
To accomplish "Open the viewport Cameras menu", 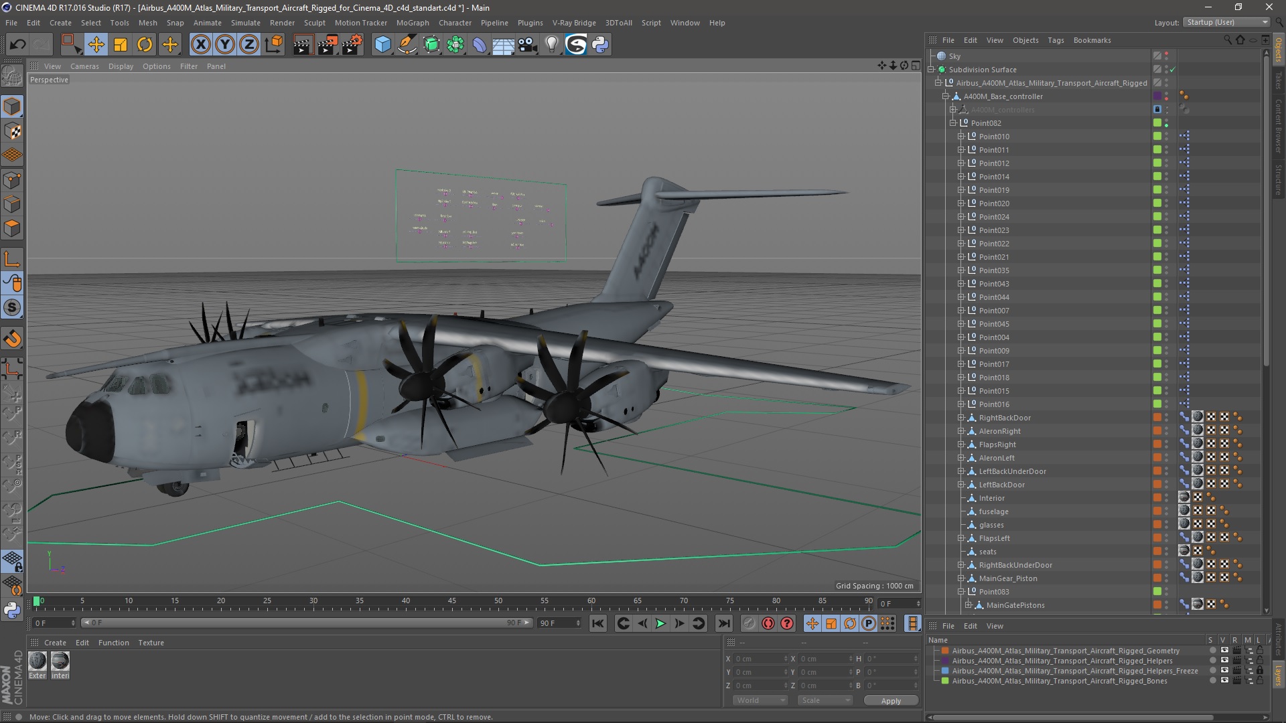I will (x=84, y=66).
